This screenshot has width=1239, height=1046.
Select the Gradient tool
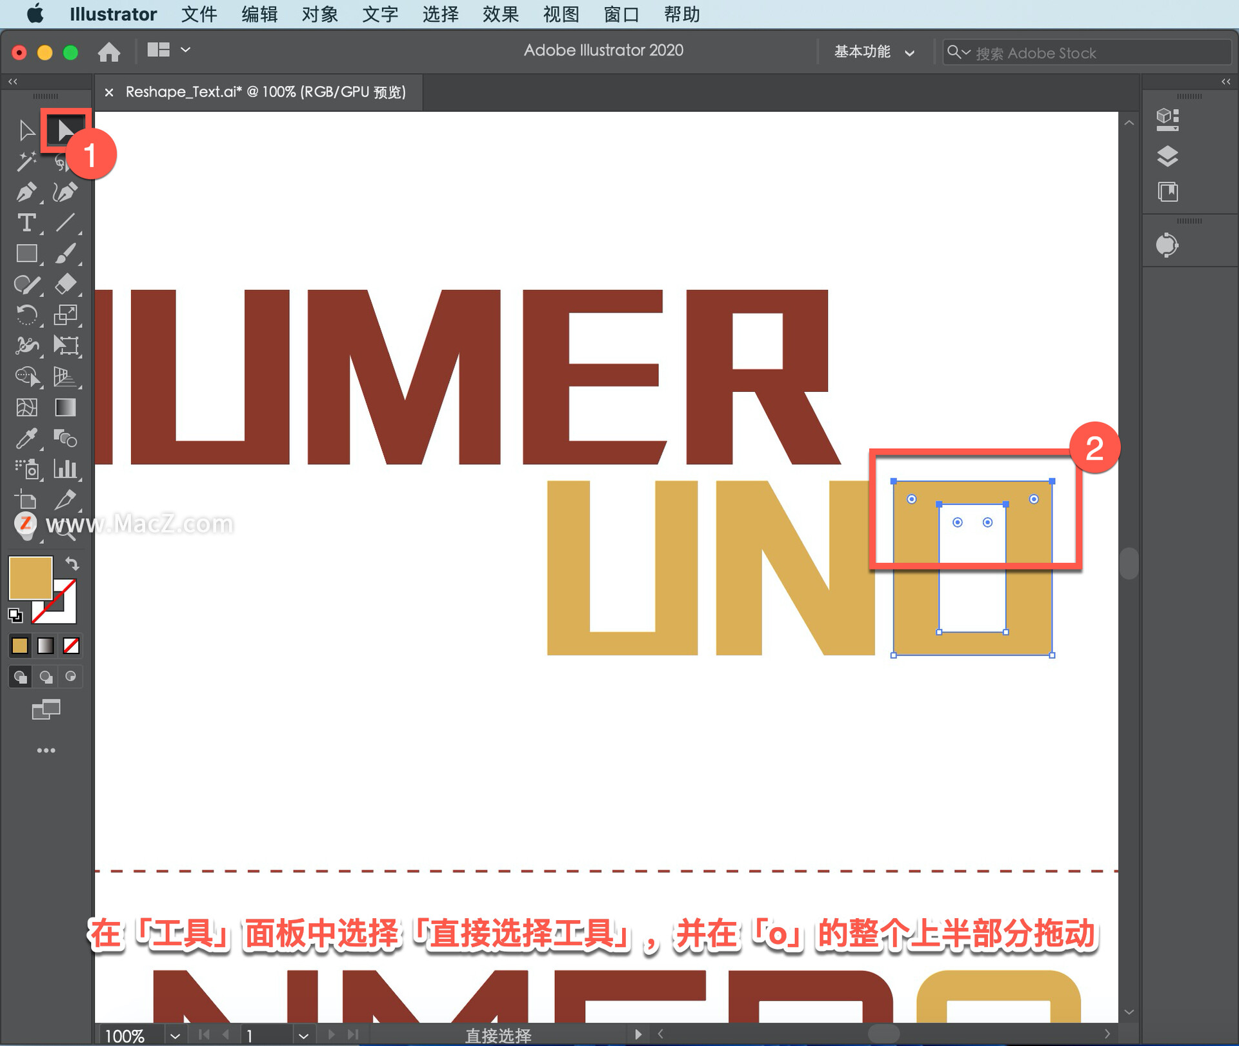(x=65, y=407)
